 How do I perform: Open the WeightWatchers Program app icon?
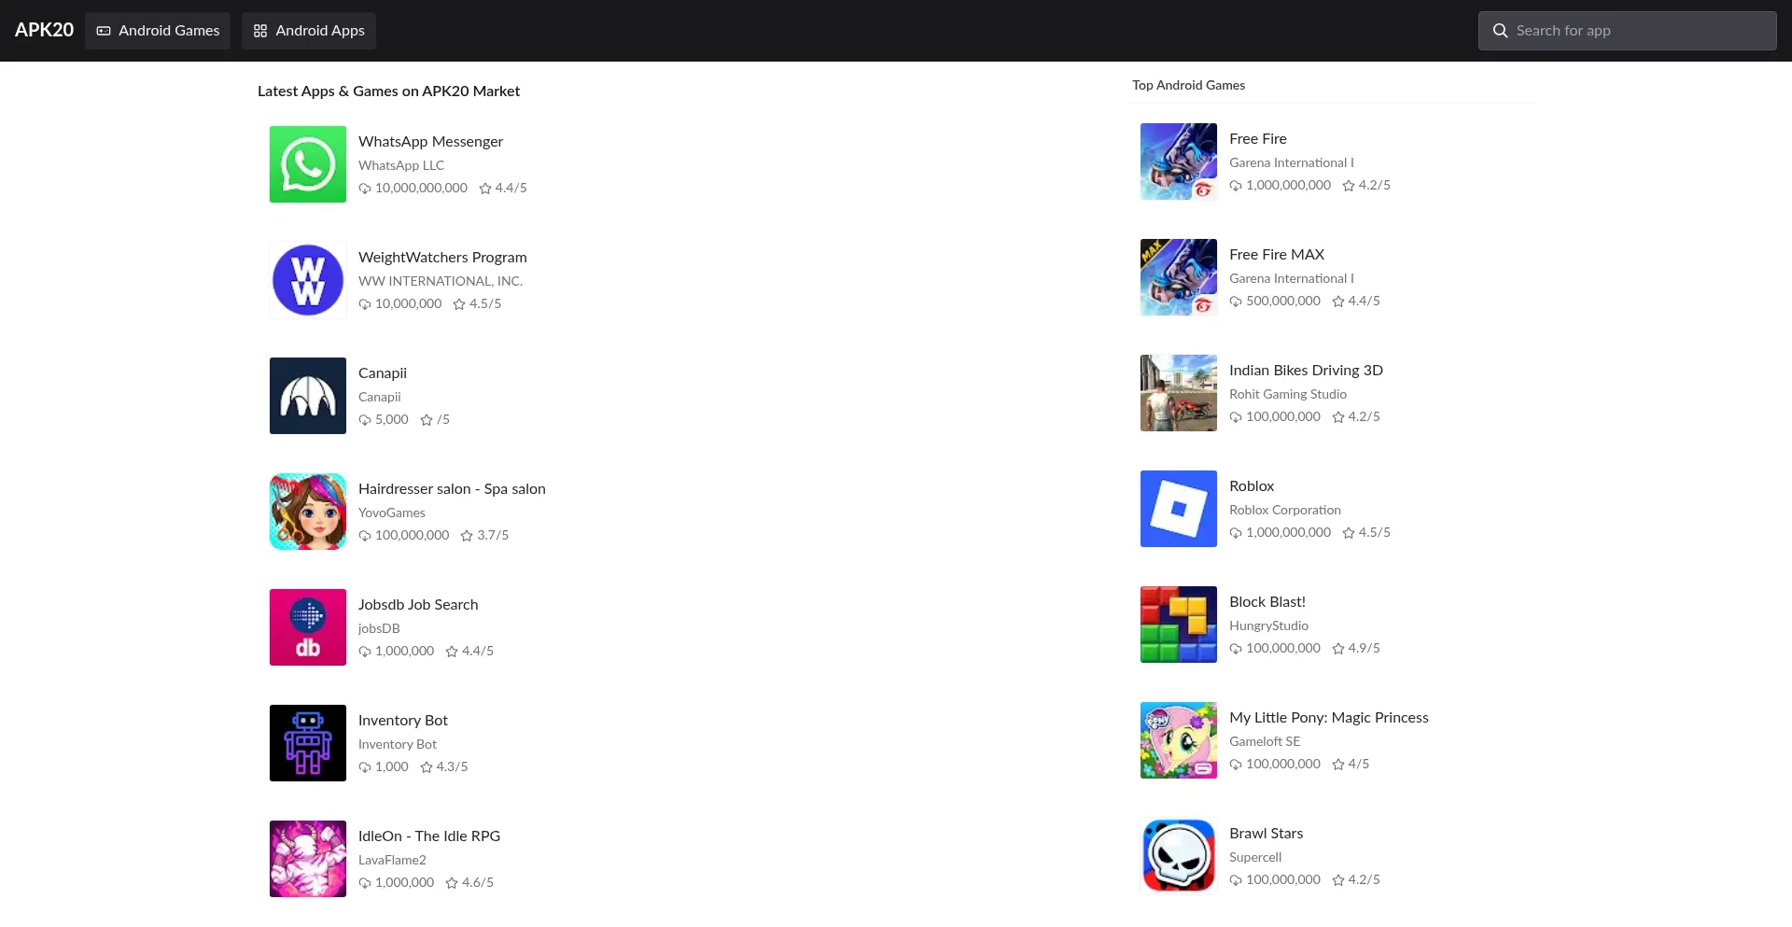[307, 280]
